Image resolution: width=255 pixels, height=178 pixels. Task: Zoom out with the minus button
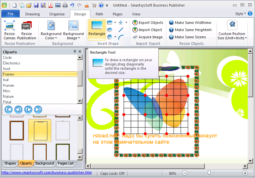click(185, 173)
